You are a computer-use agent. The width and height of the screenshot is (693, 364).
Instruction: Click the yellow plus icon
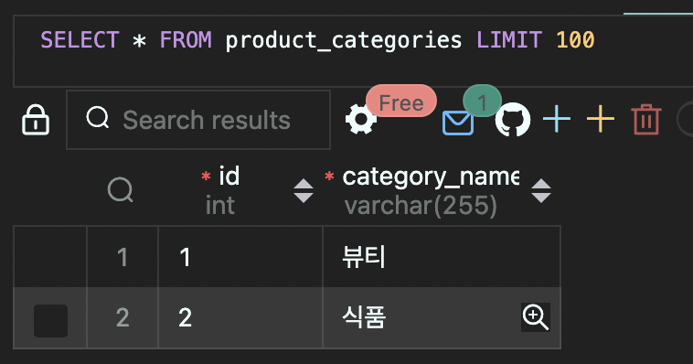coord(600,119)
